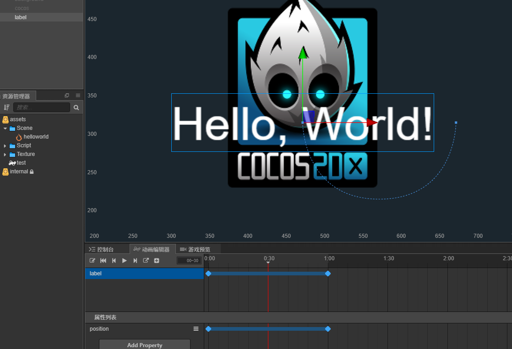Click the label track keyframe at 1:00

point(328,274)
